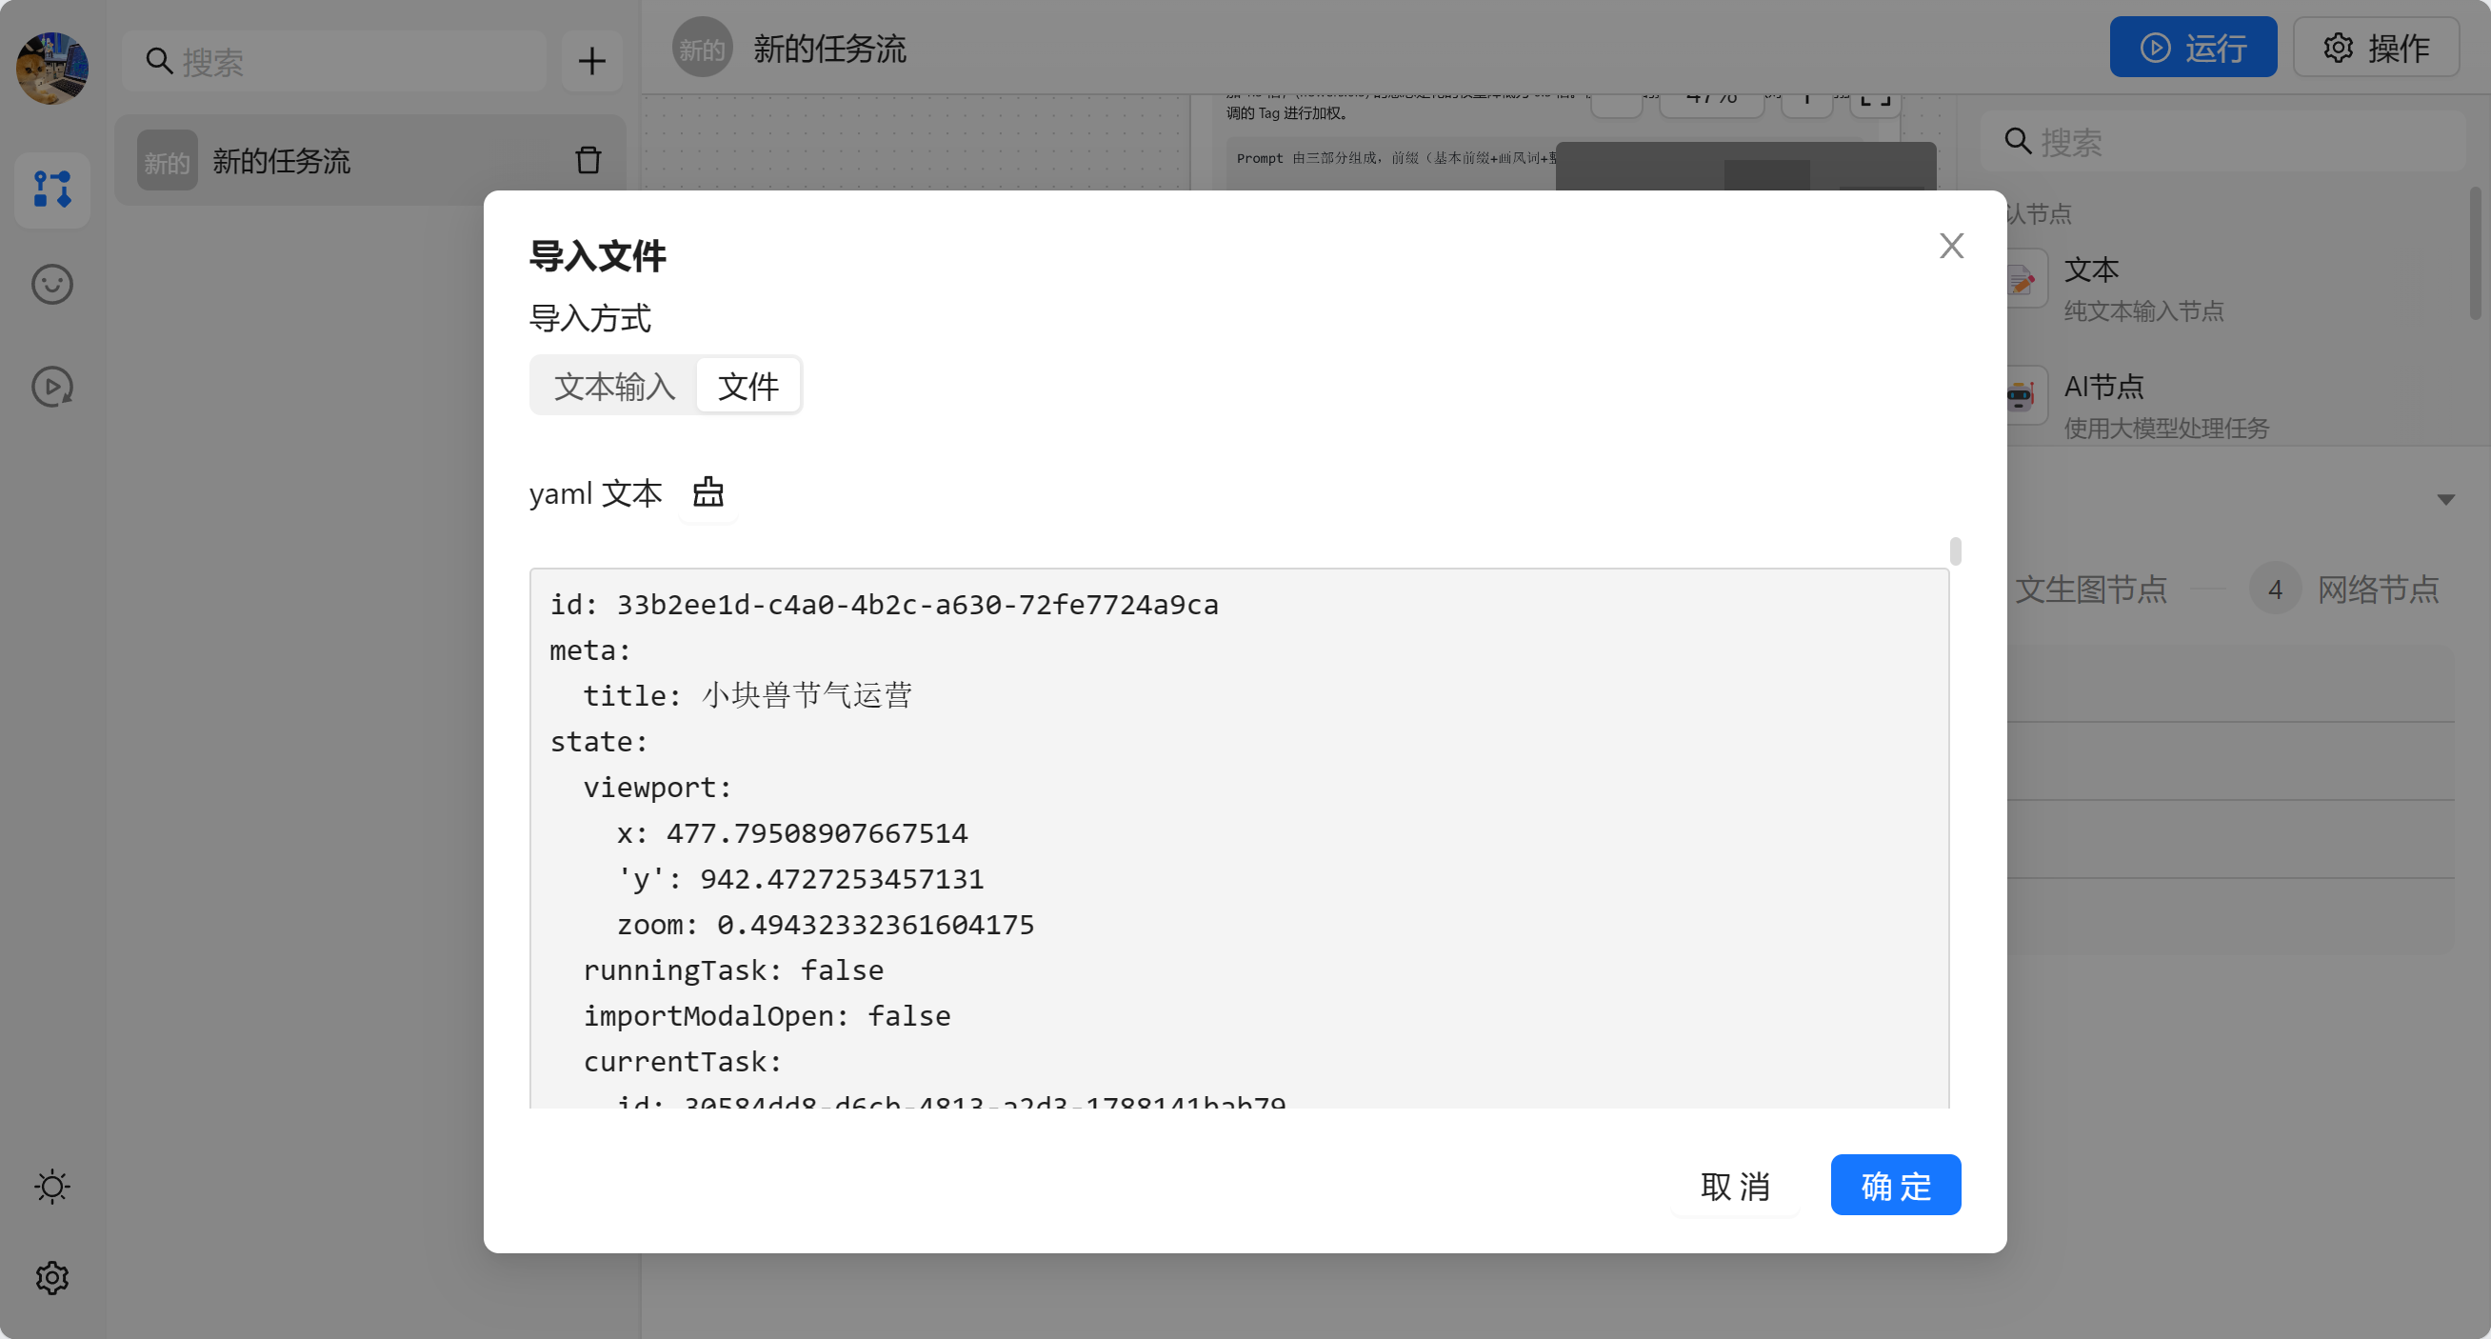Toggle the sun theme icon

[52, 1187]
